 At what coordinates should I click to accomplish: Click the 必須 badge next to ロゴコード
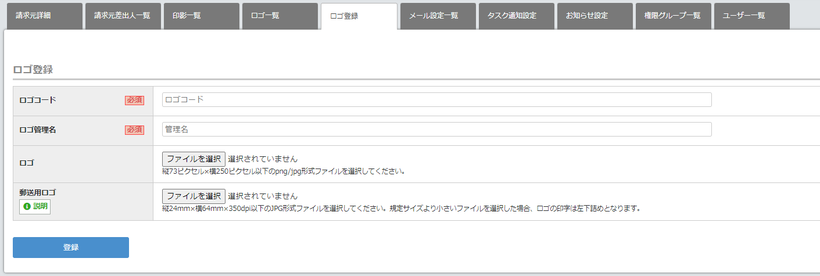134,100
